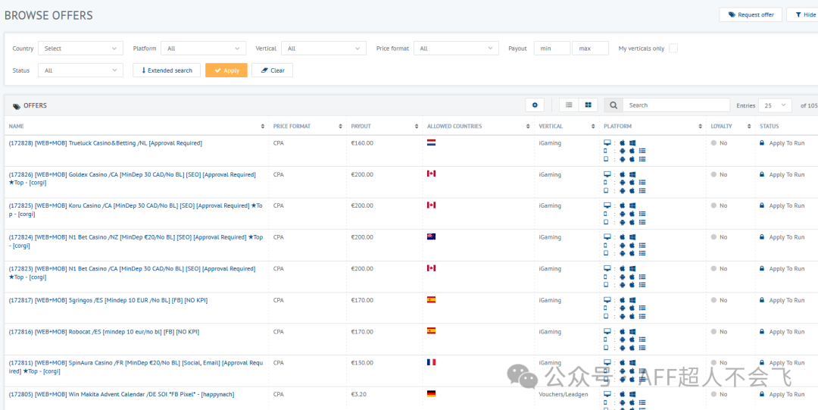
Task: Click lock icon on Trueluck Casino status
Action: click(762, 142)
